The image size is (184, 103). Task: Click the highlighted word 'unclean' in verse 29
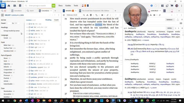click(x=99, y=25)
